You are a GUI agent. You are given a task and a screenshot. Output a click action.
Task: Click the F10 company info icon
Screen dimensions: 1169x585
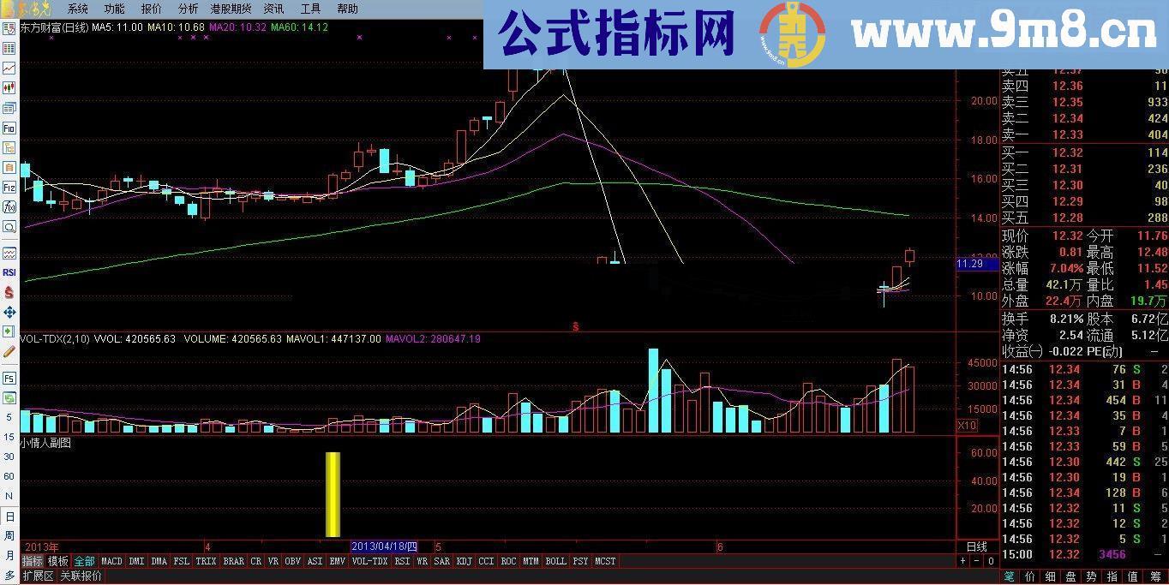tap(9, 128)
